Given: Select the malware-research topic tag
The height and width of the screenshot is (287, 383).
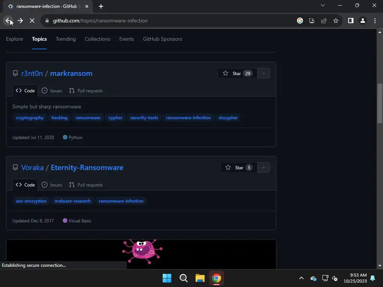Looking at the screenshot, I should coord(73,201).
